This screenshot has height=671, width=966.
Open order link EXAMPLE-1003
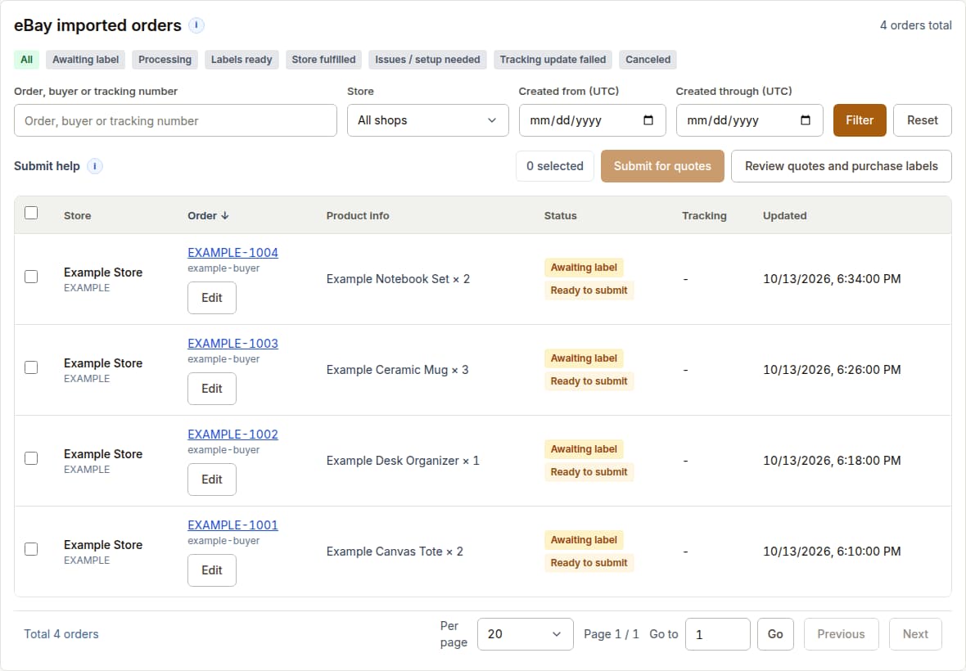click(232, 344)
